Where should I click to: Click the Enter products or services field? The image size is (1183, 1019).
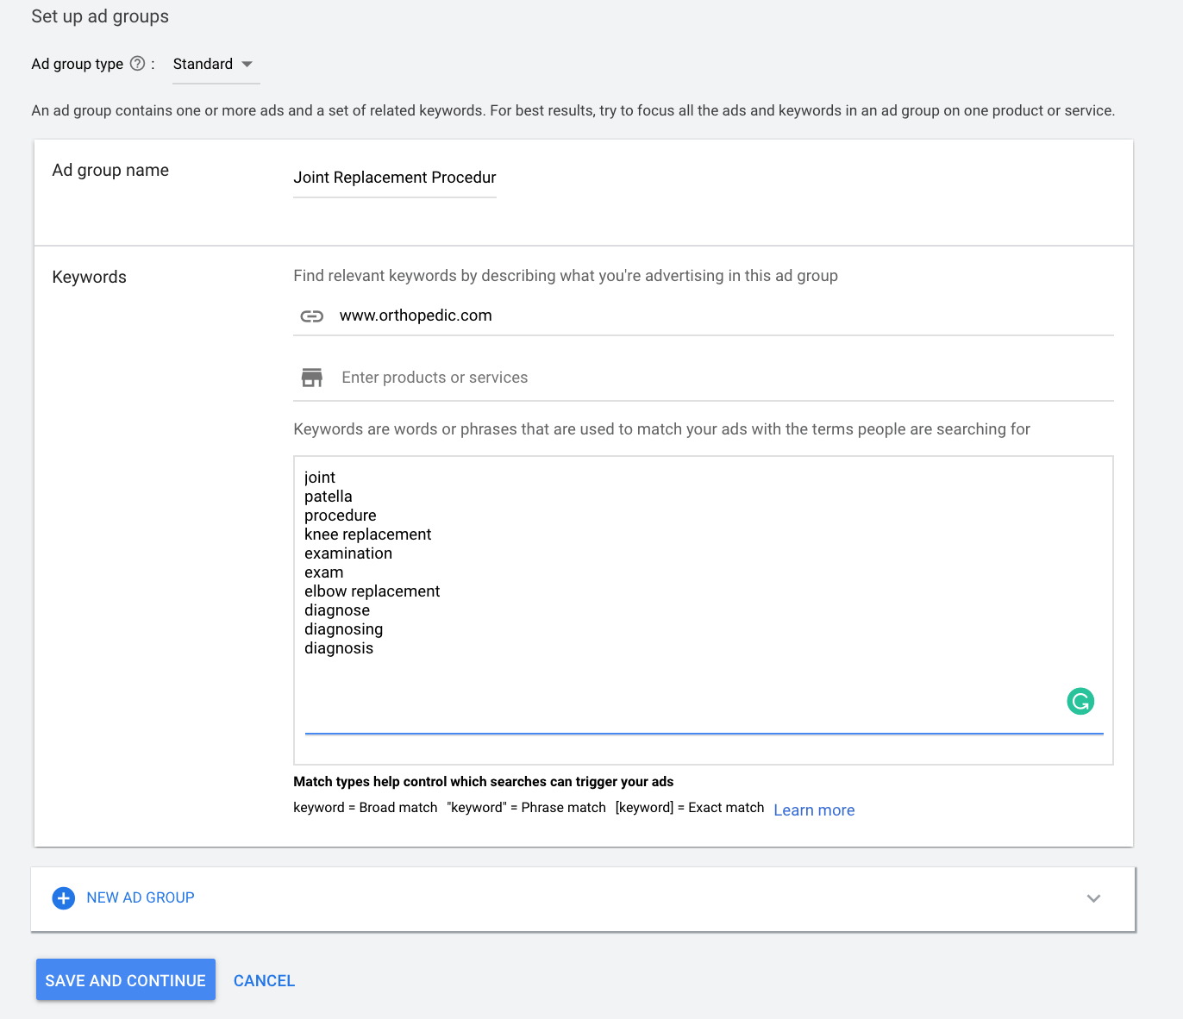[435, 378]
